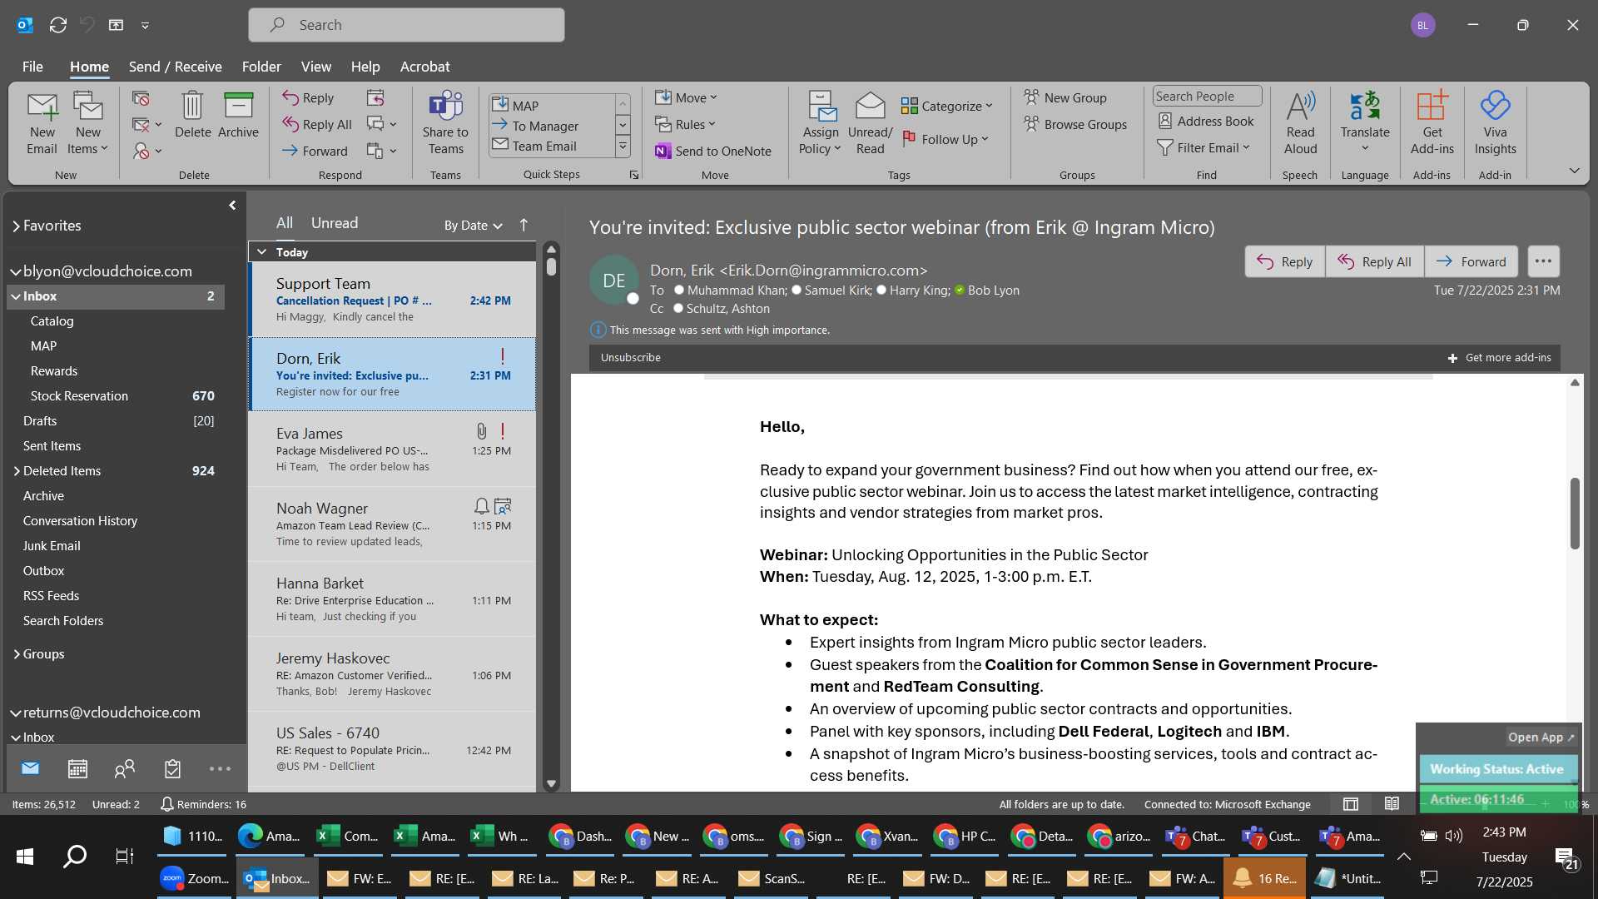Delete the selected message
Image resolution: width=1598 pixels, height=899 pixels.
point(192,115)
